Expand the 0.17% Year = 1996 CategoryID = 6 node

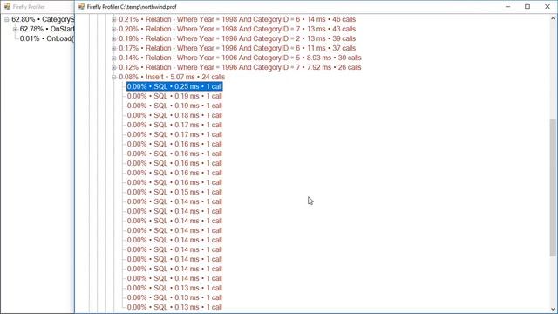[114, 49]
